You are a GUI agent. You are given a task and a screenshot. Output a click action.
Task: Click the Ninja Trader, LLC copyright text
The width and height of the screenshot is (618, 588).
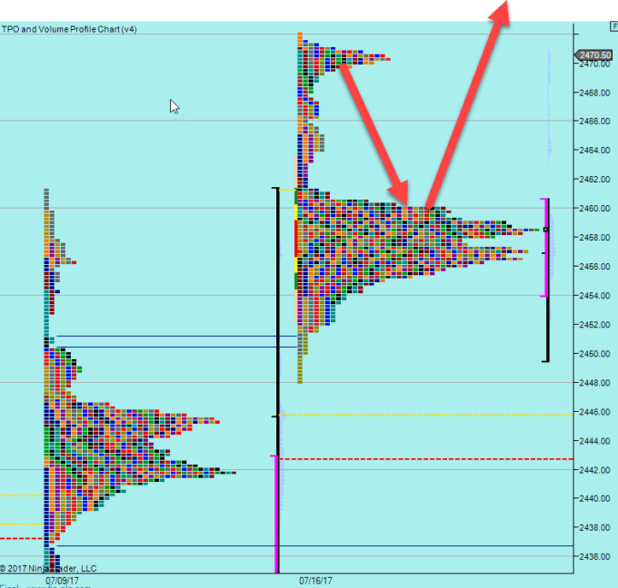(x=50, y=567)
